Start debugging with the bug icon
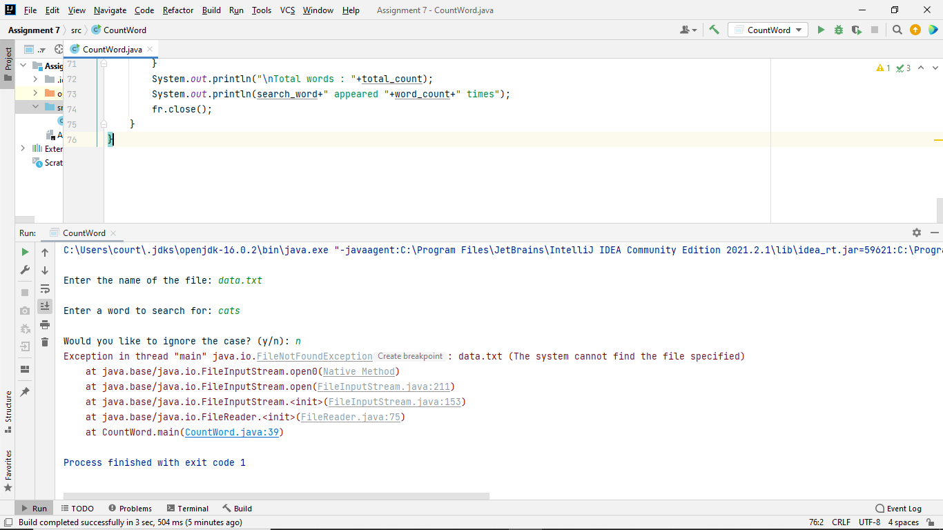 pos(838,30)
